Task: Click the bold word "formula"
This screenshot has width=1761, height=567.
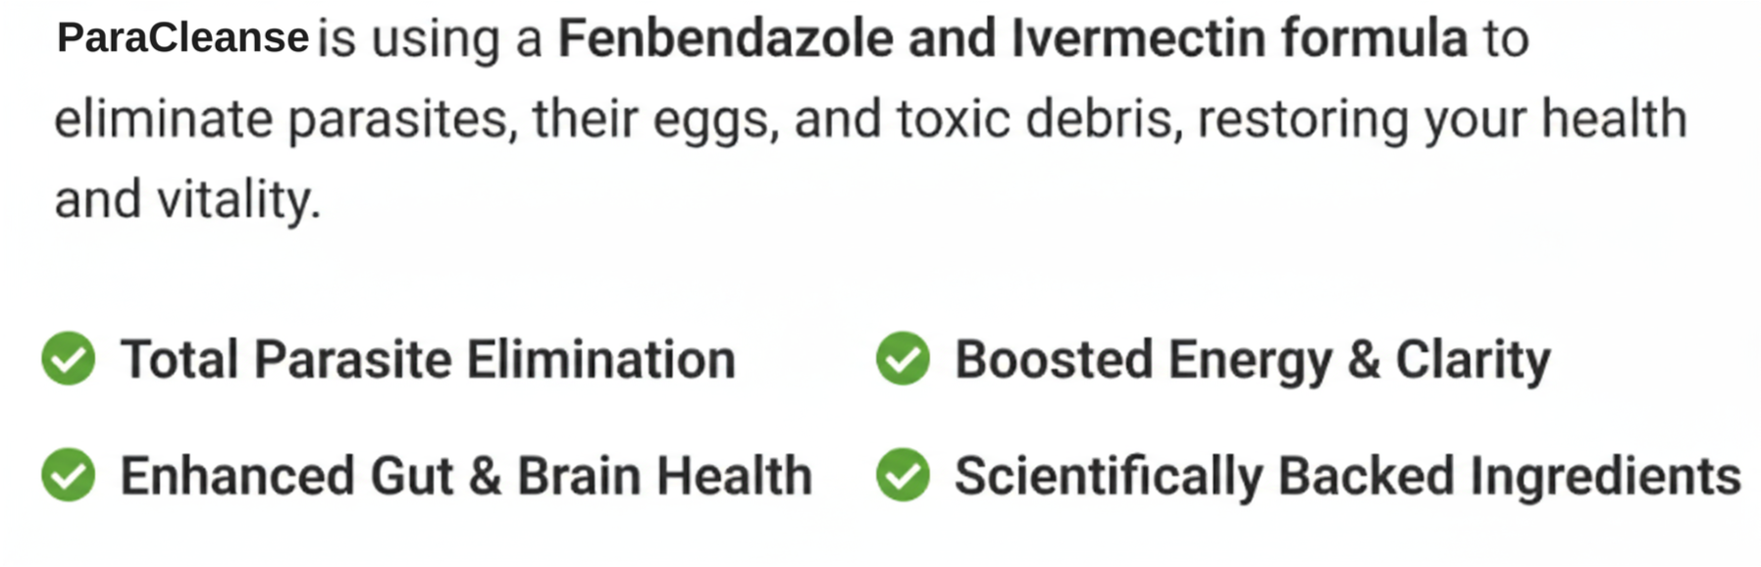Action: pos(1374,38)
